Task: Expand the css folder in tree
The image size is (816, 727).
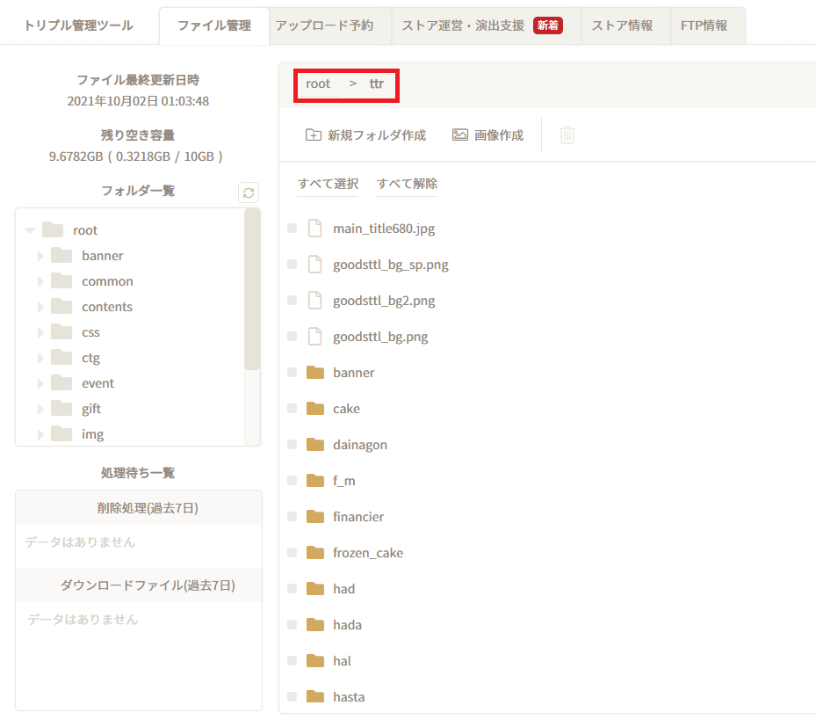Action: point(40,332)
